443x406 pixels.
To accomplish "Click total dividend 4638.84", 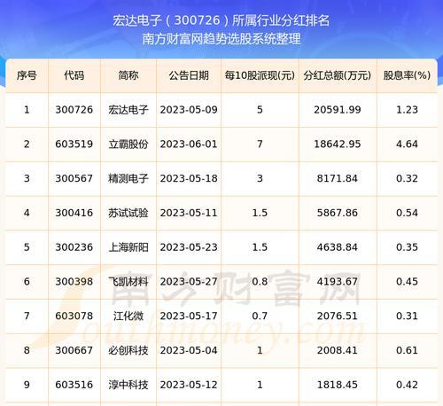I will [338, 247].
